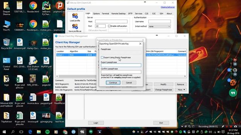This screenshot has height=135, width=241.
Task: Click the Host field in Bitvise SSH Client
Action: click(x=111, y=21)
